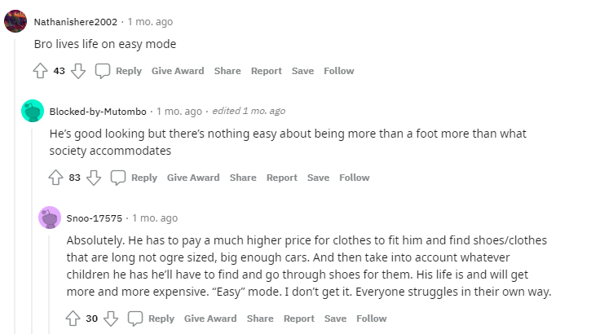Collapse Blocked-by-Mutombo's thread line
The image size is (591, 334).
[32, 231]
